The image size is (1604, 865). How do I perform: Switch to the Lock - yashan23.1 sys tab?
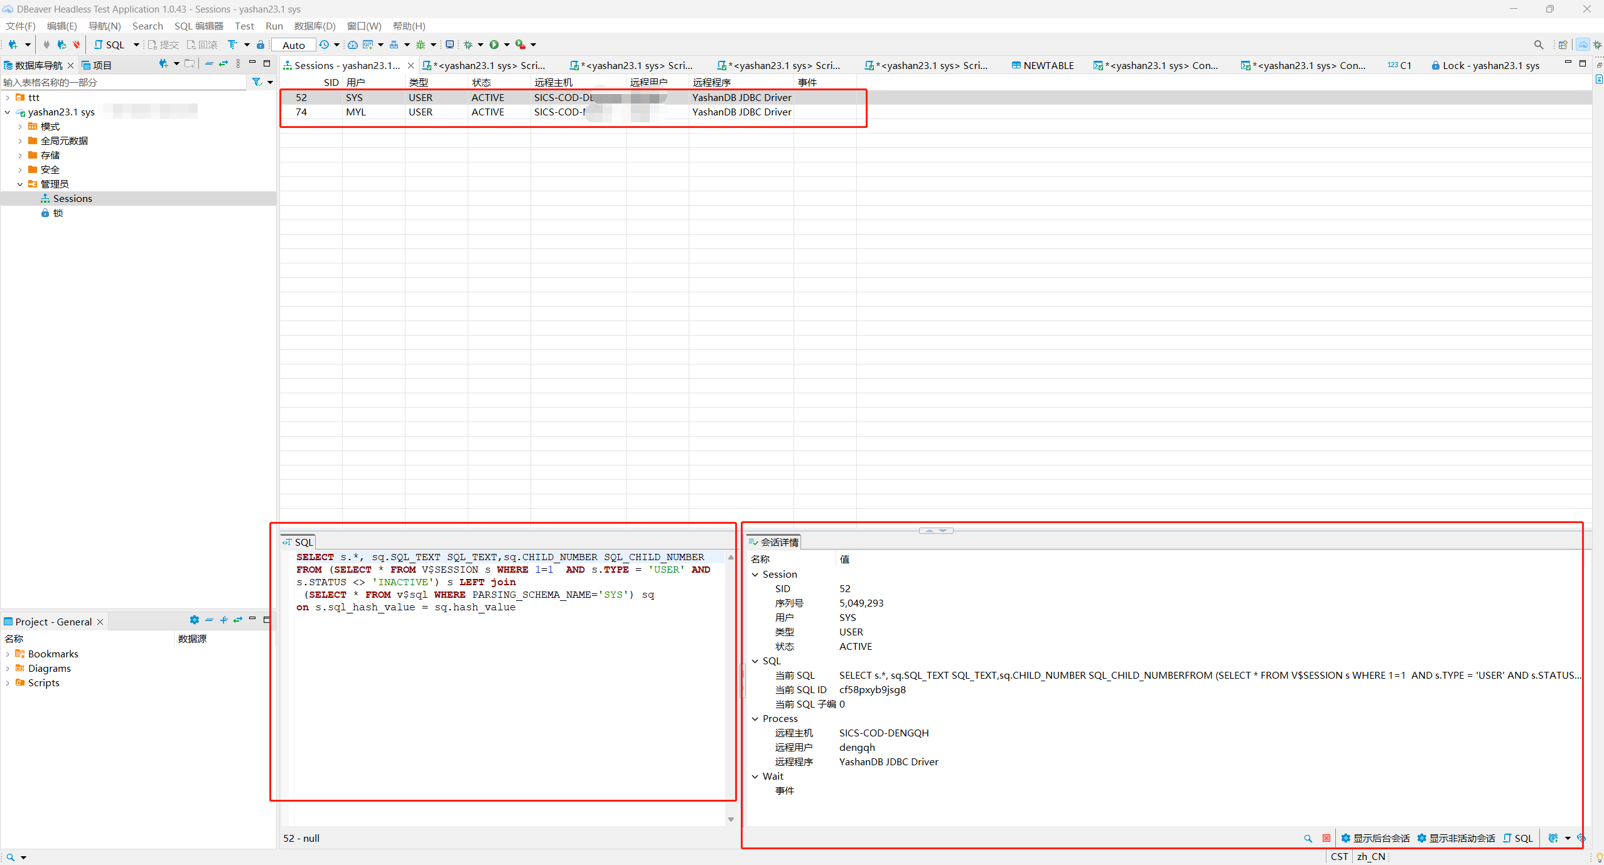pos(1485,65)
